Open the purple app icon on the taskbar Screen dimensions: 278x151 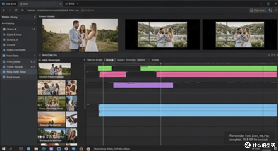point(51,149)
